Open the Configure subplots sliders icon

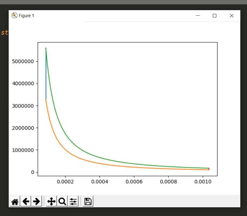[73, 202]
